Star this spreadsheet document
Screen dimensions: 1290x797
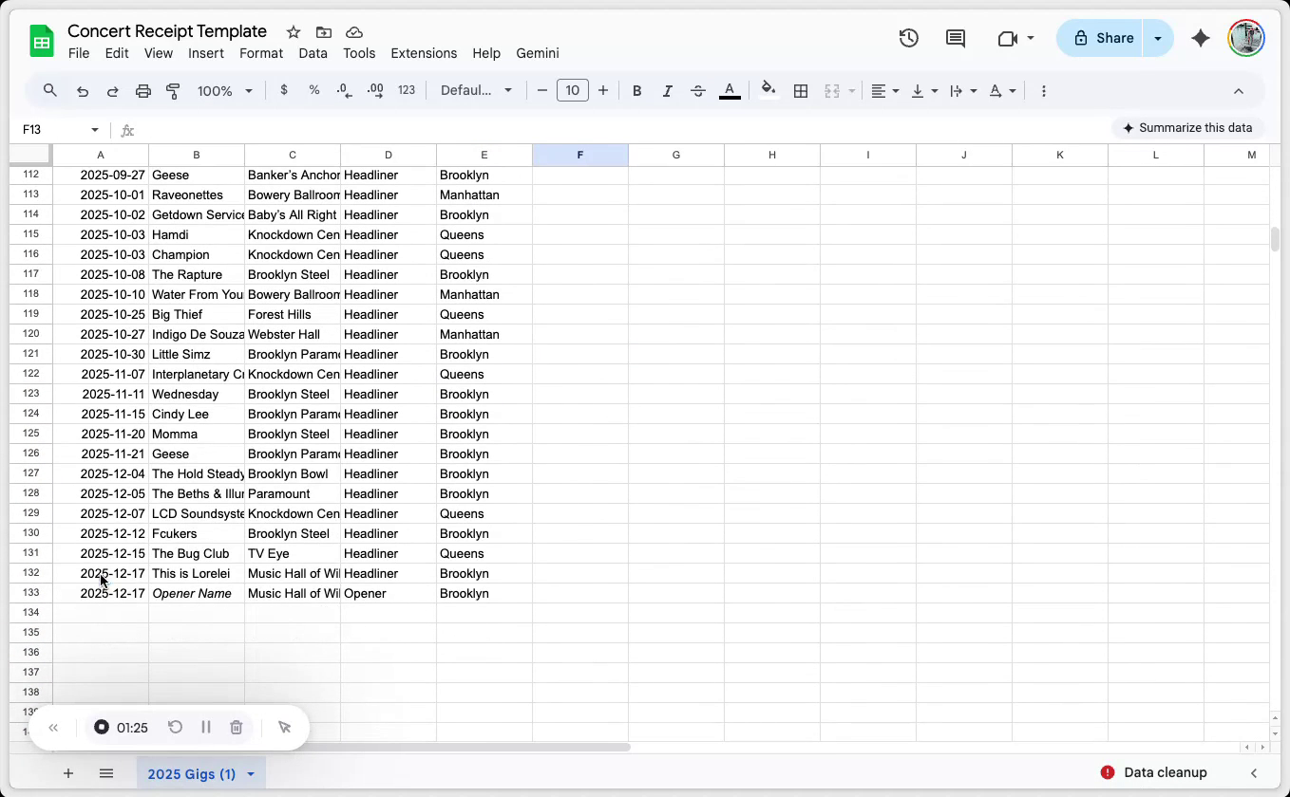[x=294, y=32]
